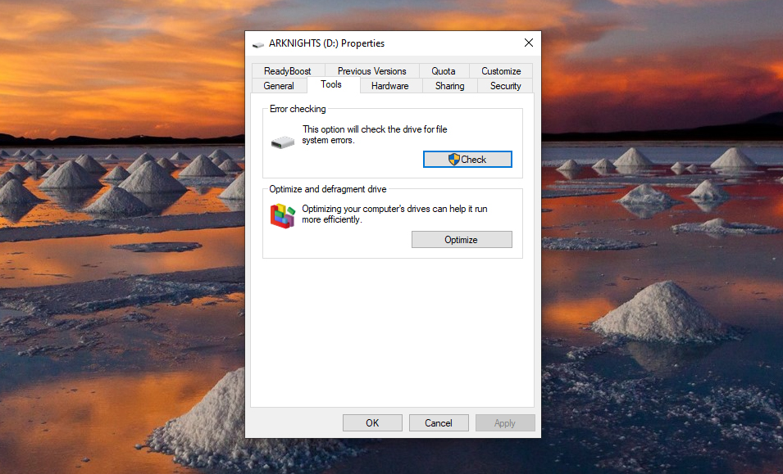
Task: Open the Hardware tab
Action: 389,85
